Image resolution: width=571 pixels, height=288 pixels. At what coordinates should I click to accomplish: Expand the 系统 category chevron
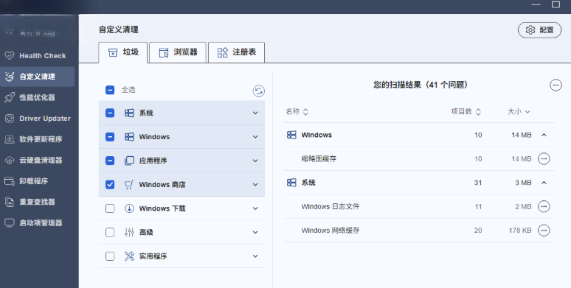[x=255, y=113]
